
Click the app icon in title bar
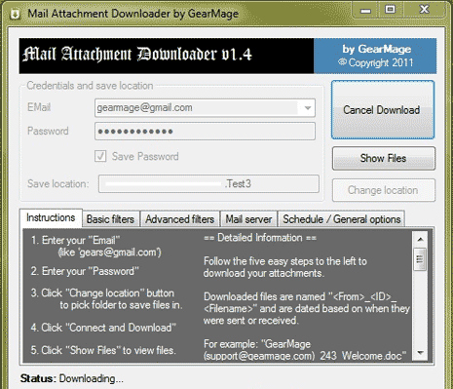(x=15, y=14)
